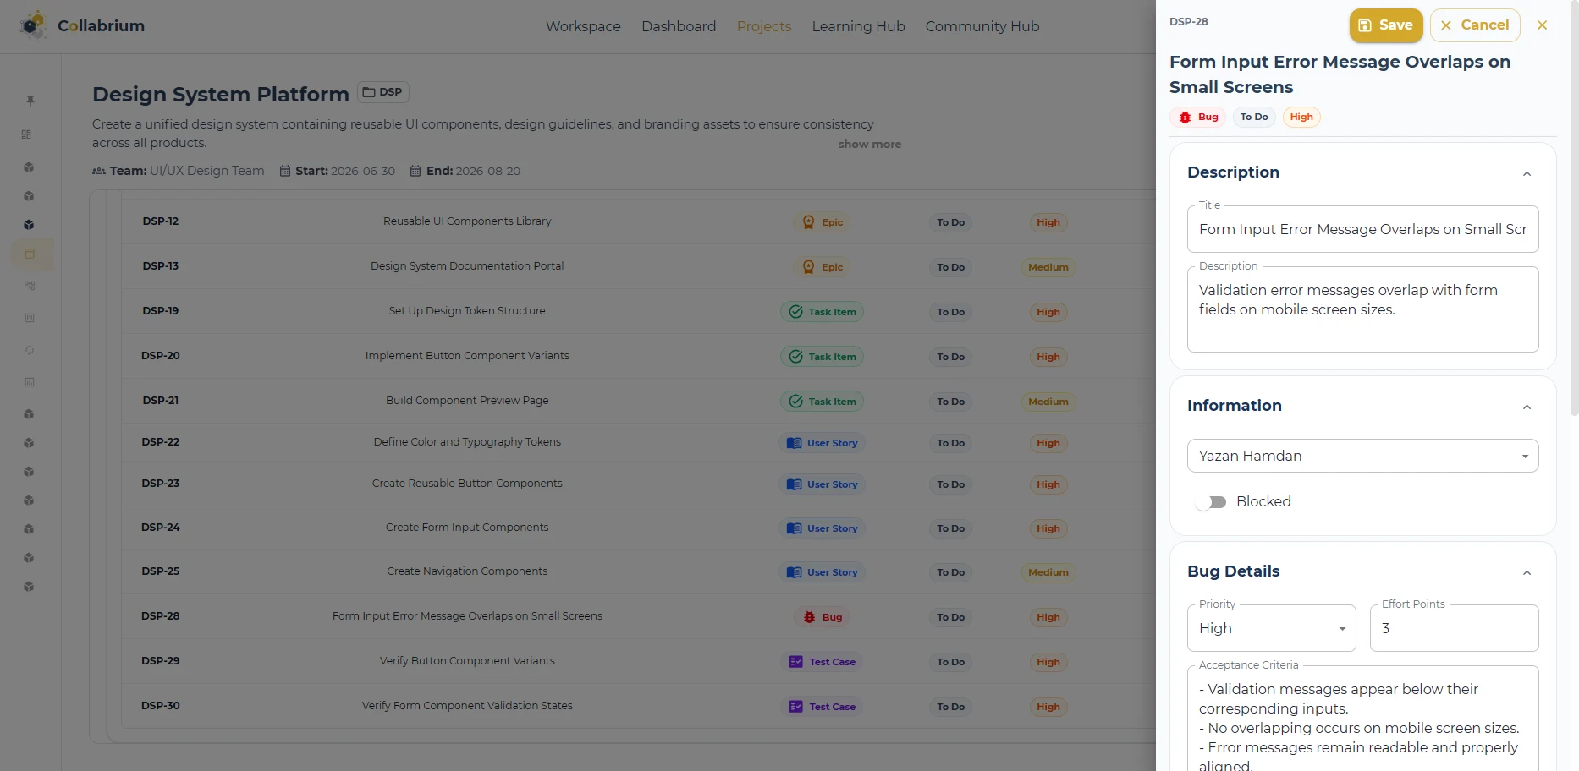Save the DSP-28 changes
The image size is (1579, 771).
(1386, 25)
